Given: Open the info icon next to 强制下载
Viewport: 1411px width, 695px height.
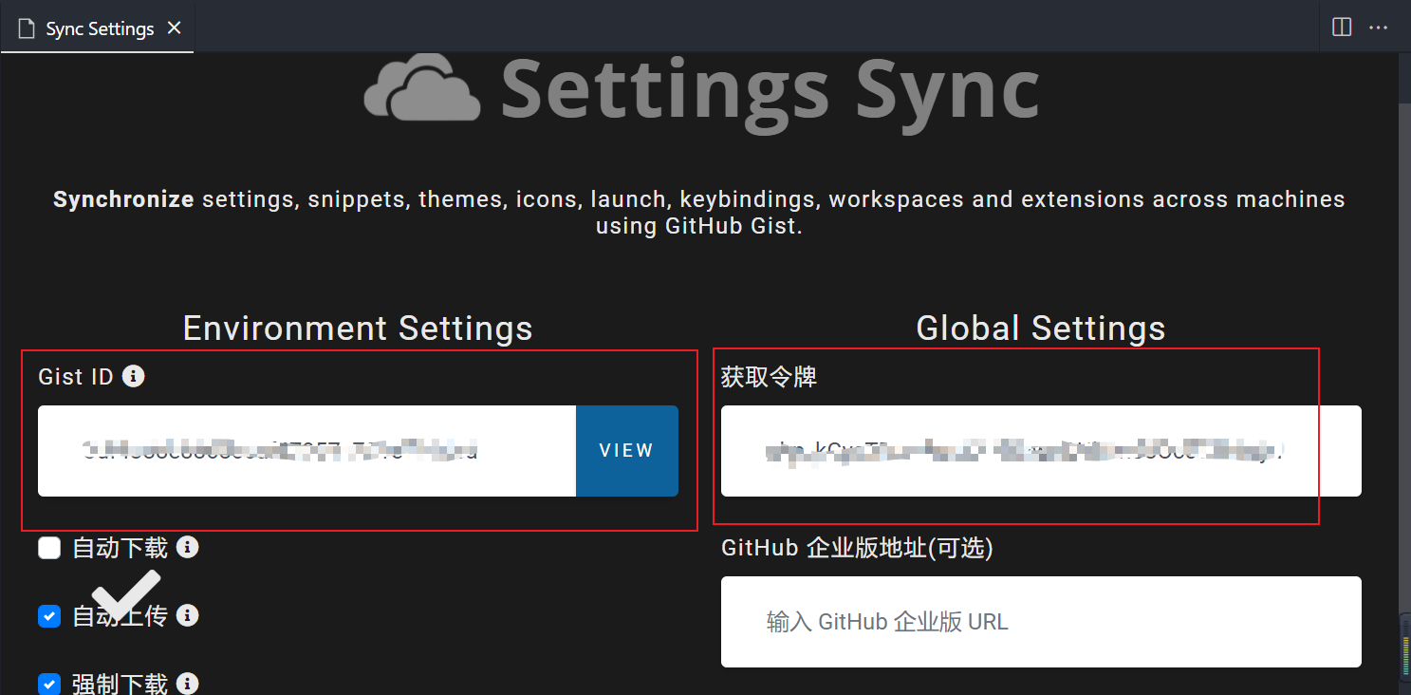Looking at the screenshot, I should pyautogui.click(x=188, y=683).
